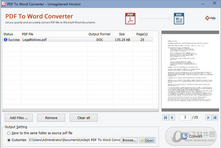Click the current page number field
The height and width of the screenshot is (148, 221).
tap(185, 117)
